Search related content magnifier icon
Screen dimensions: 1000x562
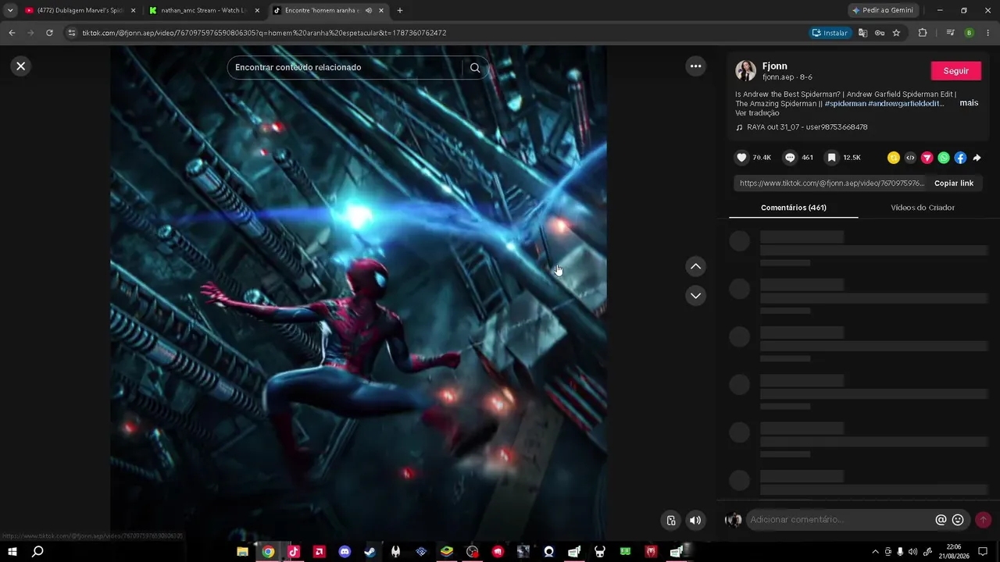475,67
